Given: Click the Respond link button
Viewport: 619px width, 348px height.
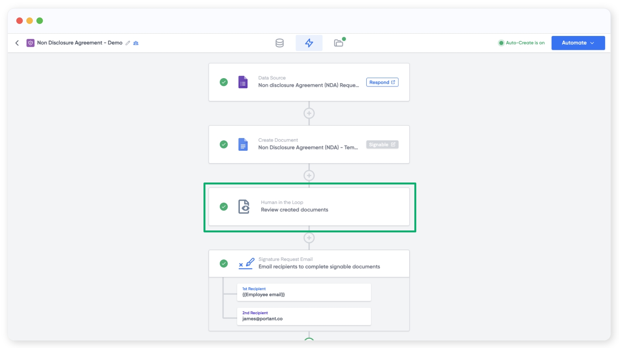Looking at the screenshot, I should click(382, 82).
